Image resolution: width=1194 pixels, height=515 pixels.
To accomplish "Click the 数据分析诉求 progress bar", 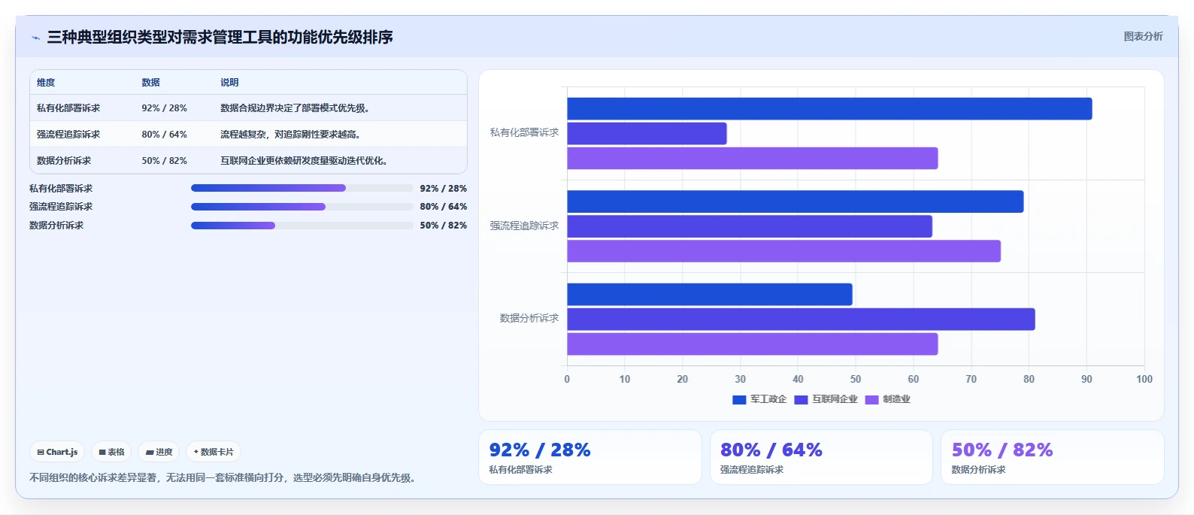I will 302,226.
